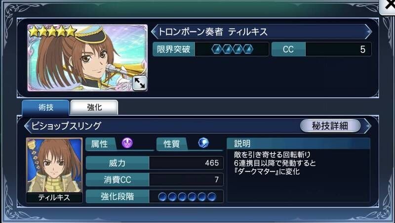Click the purple dark element attribute icon
395x223 pixels.
(x=127, y=143)
